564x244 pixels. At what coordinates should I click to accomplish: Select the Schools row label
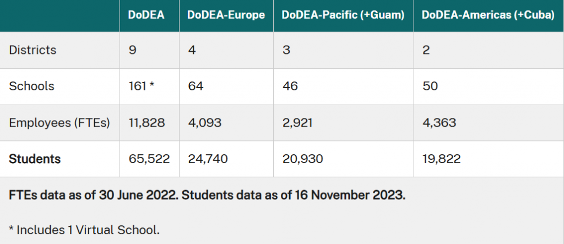[32, 86]
